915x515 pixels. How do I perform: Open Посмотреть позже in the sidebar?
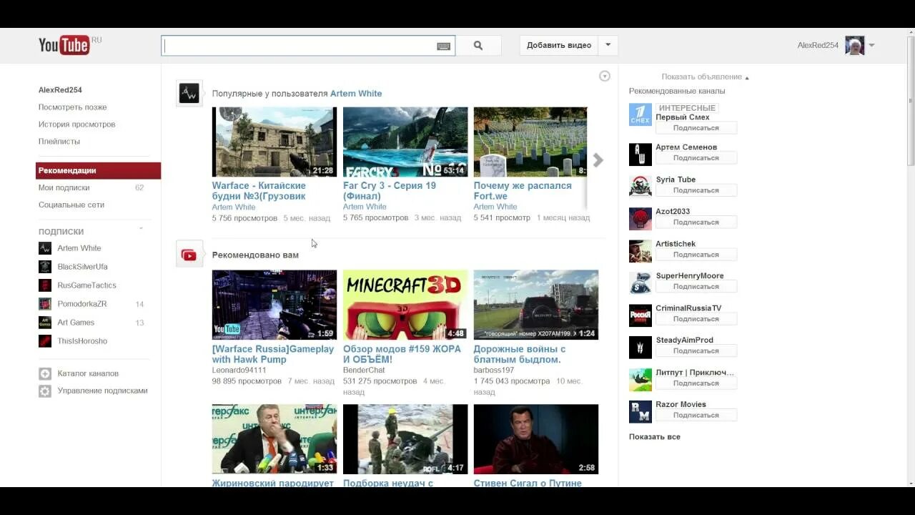click(73, 107)
